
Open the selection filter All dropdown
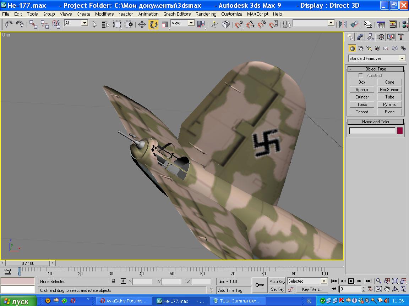click(84, 23)
